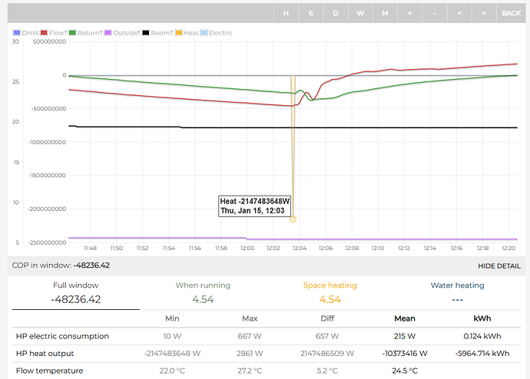Screen dimensions: 530x379
Task: Select the Space heating COP column
Action: click(330, 292)
